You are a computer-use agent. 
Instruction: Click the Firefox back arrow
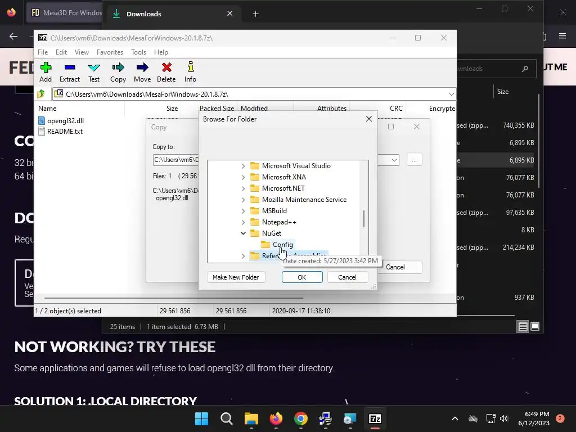click(x=13, y=36)
